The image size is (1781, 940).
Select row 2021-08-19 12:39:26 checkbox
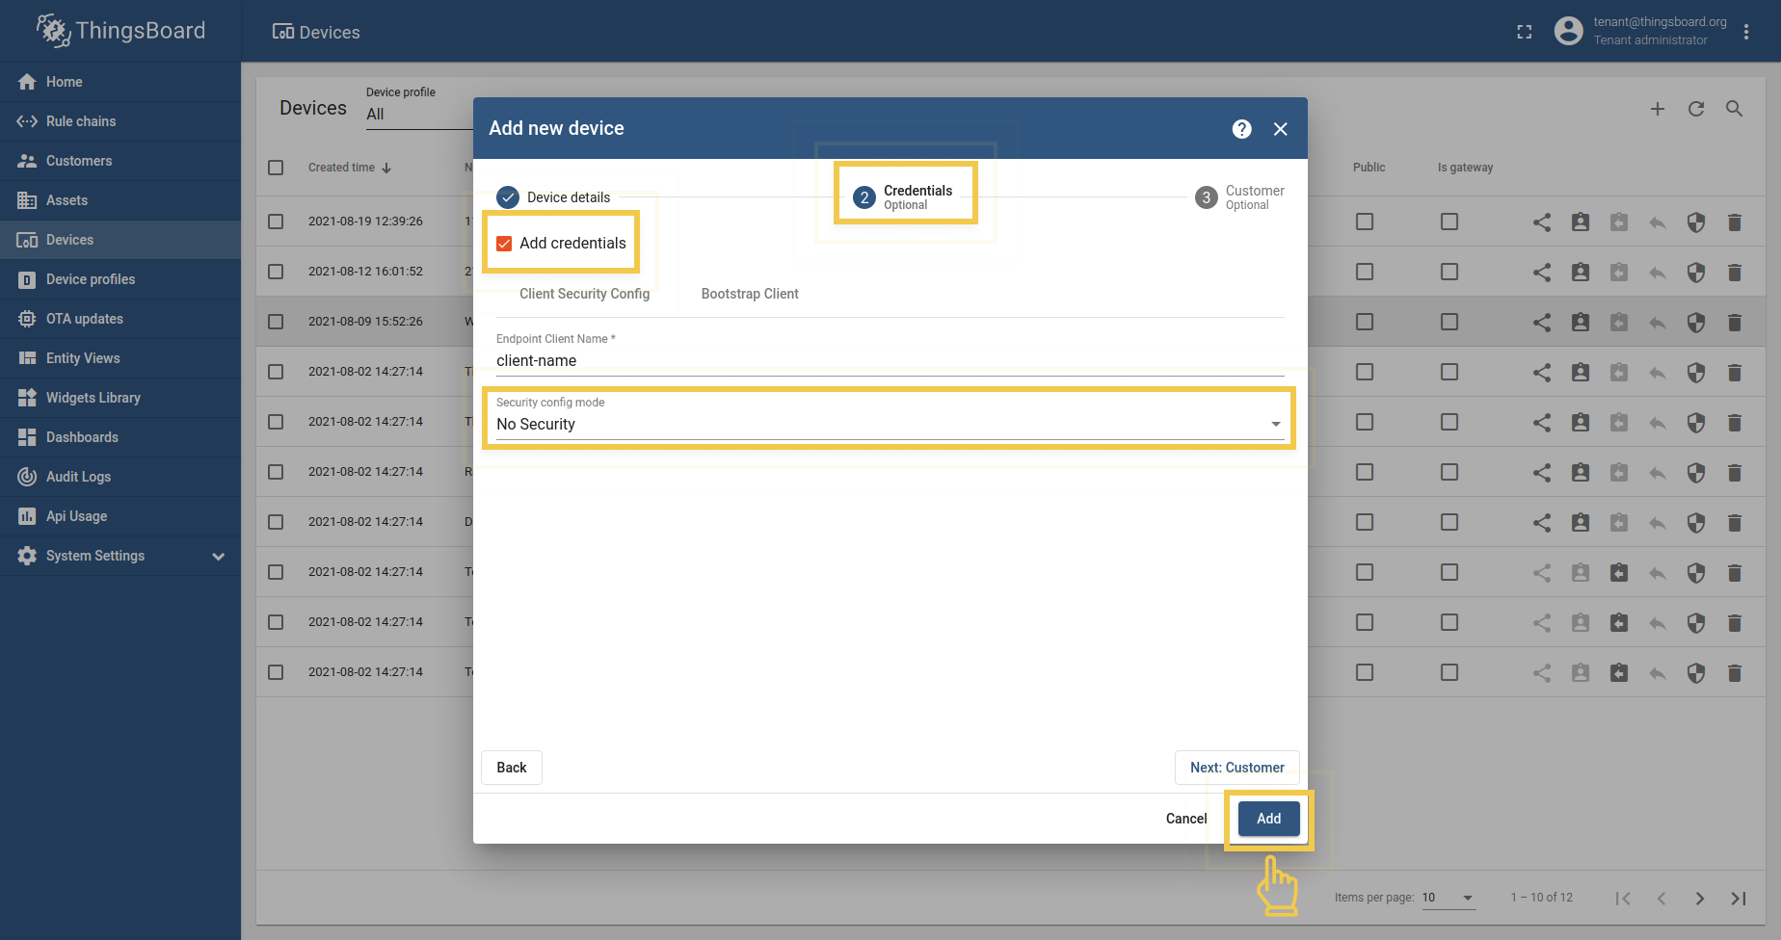276,222
